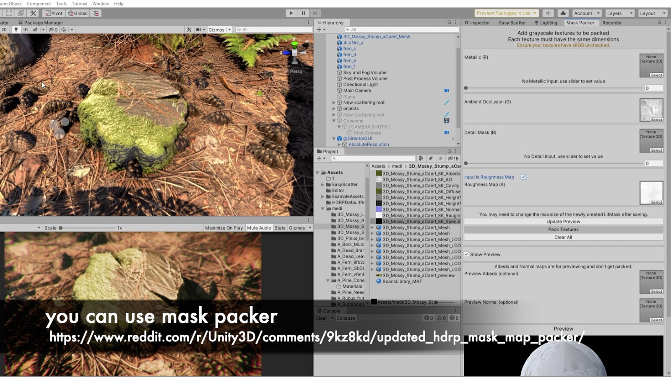
Task: Open the Window menu
Action: (x=101, y=3)
